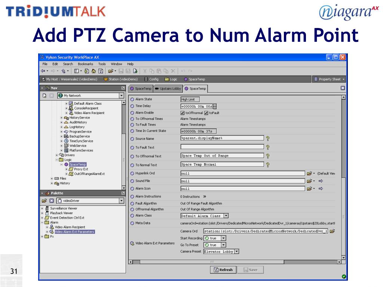Viewport: 383px width, 287px height.
Task: Click the Nav tree vertical scrollbar
Action: pyautogui.click(x=123, y=145)
